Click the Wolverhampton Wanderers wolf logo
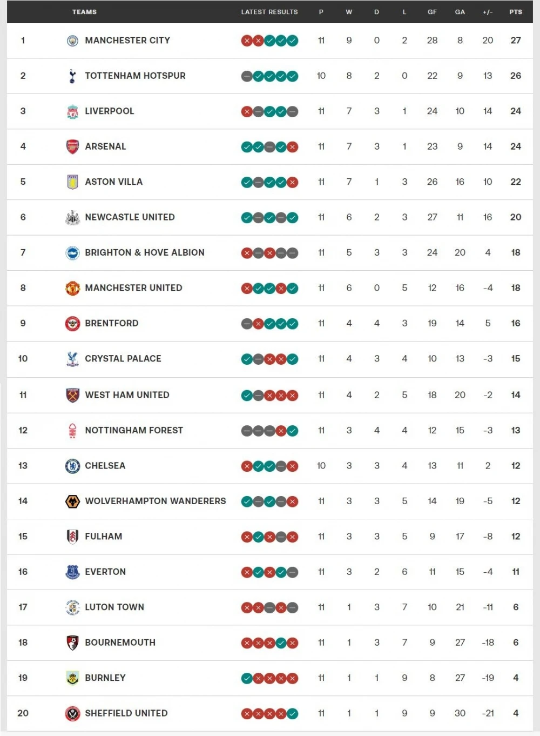Viewport: 540px width, 736px height. [72, 501]
